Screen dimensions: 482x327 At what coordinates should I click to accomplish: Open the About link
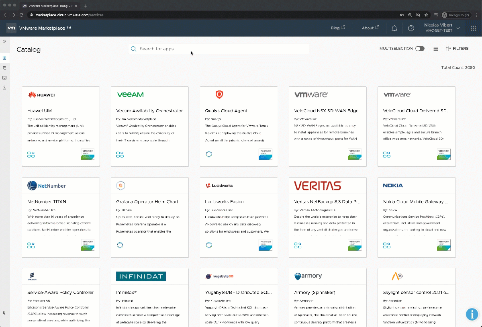tap(370, 28)
